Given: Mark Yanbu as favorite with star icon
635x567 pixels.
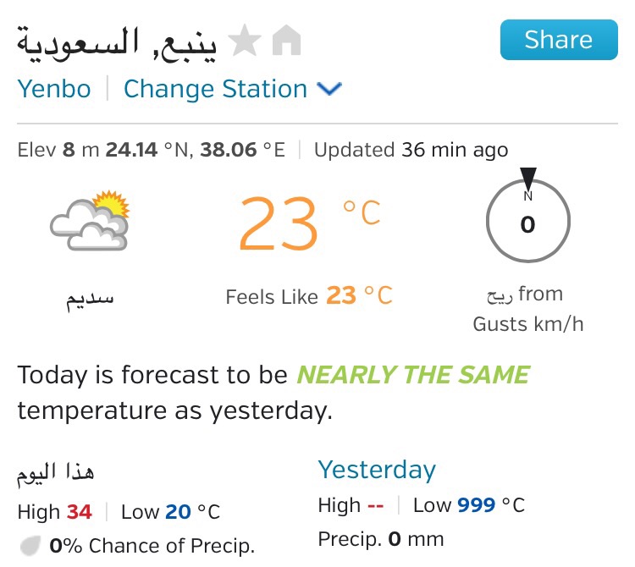Looking at the screenshot, I should coord(245,40).
